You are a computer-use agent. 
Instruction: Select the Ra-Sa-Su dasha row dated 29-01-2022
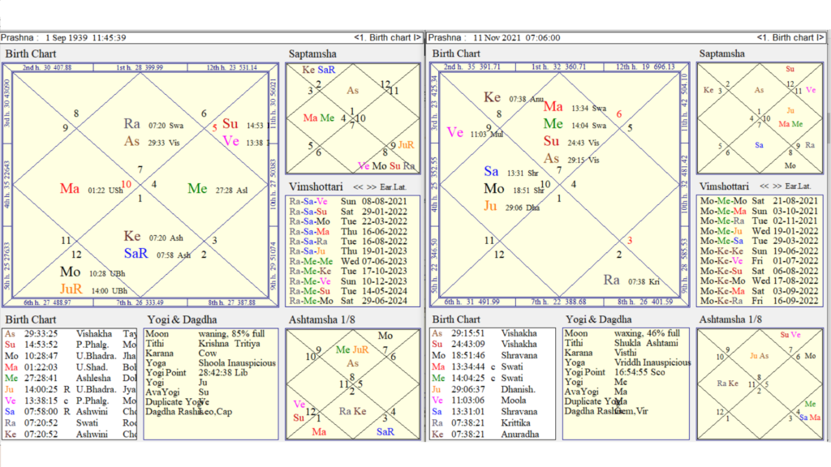coord(348,212)
